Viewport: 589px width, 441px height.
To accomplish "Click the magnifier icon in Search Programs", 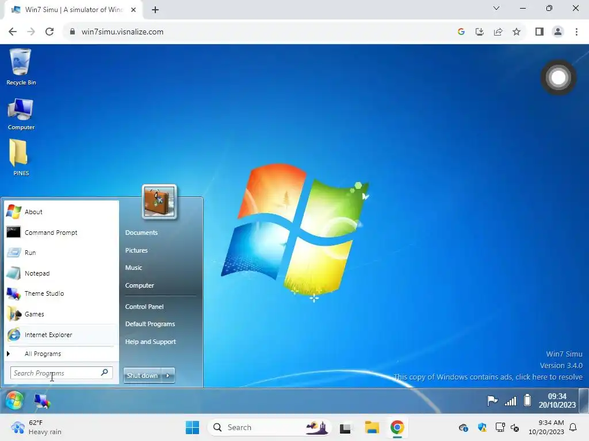I will click(x=105, y=372).
